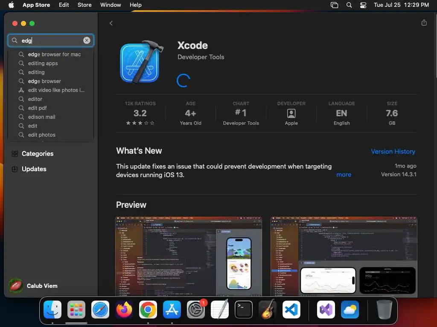
Task: Click the 7.6 GB size value
Action: pyautogui.click(x=392, y=113)
